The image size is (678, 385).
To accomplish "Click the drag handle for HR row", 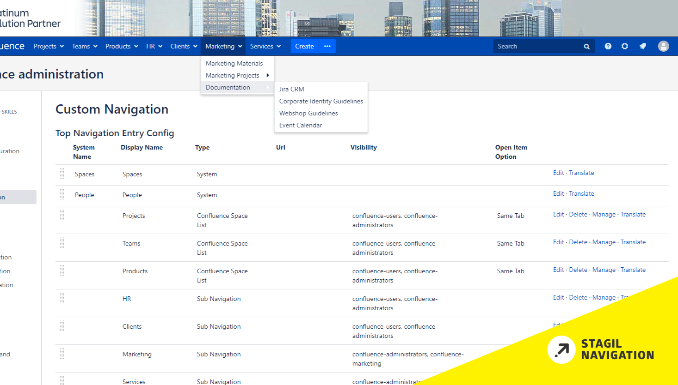I will [x=62, y=298].
